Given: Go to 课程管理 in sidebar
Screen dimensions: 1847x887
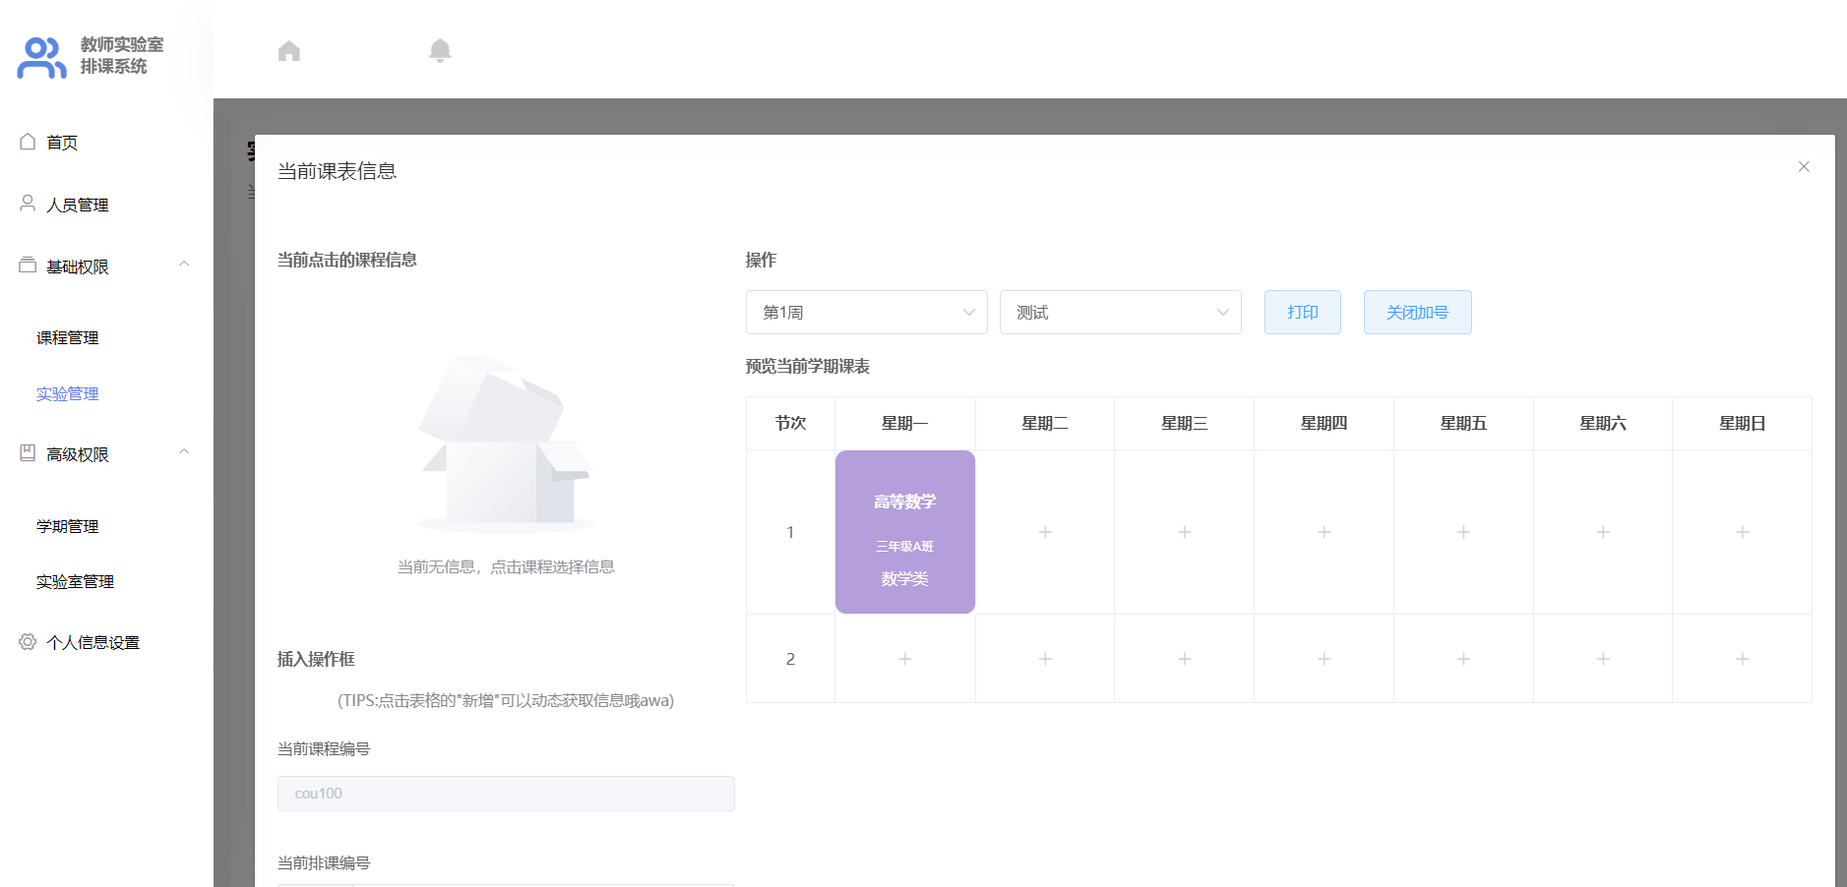Looking at the screenshot, I should tap(68, 338).
